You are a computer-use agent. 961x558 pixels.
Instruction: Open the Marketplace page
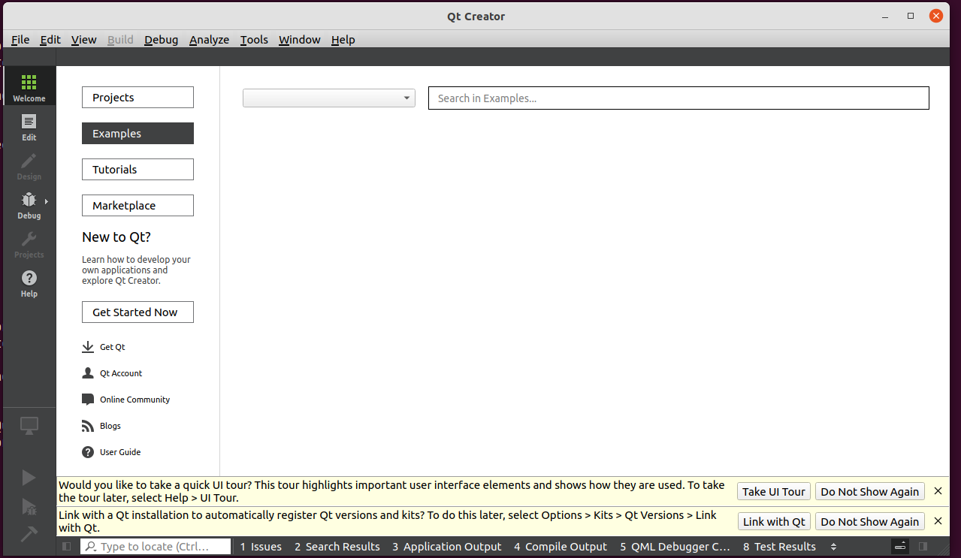(138, 206)
